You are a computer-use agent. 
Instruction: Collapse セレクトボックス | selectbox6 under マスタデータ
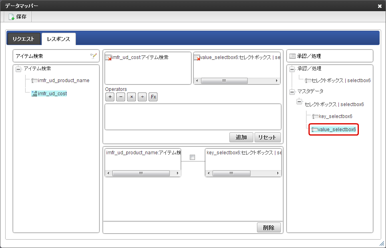[x=299, y=101]
